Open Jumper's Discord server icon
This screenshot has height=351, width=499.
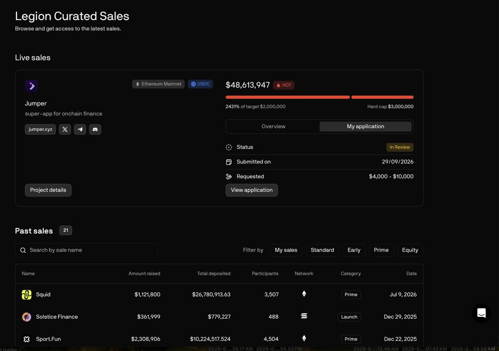tap(95, 129)
